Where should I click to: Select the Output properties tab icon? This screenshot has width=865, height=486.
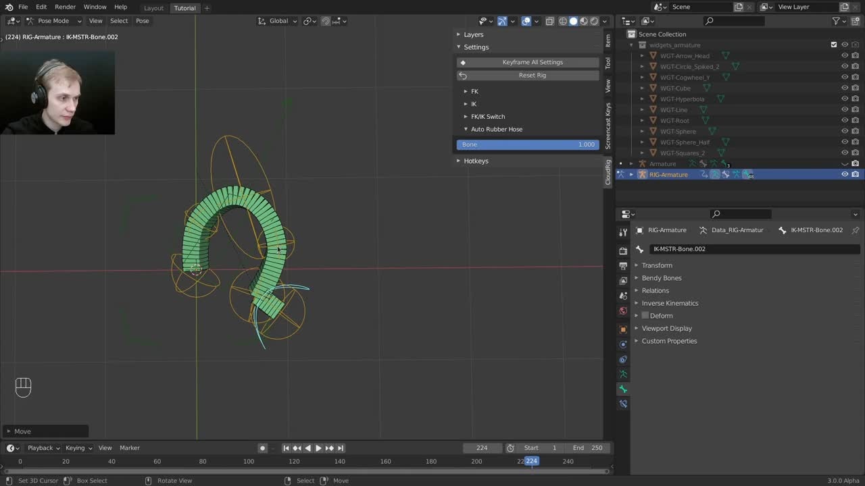[x=623, y=265]
